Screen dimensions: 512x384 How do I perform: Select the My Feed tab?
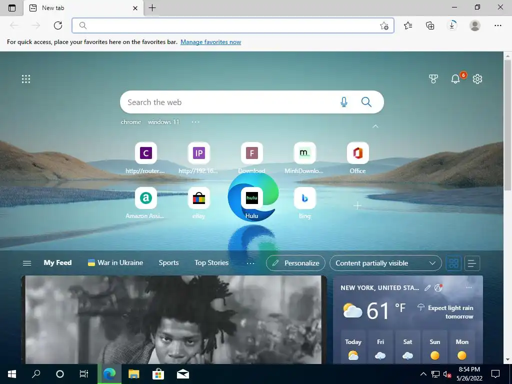[x=57, y=263]
